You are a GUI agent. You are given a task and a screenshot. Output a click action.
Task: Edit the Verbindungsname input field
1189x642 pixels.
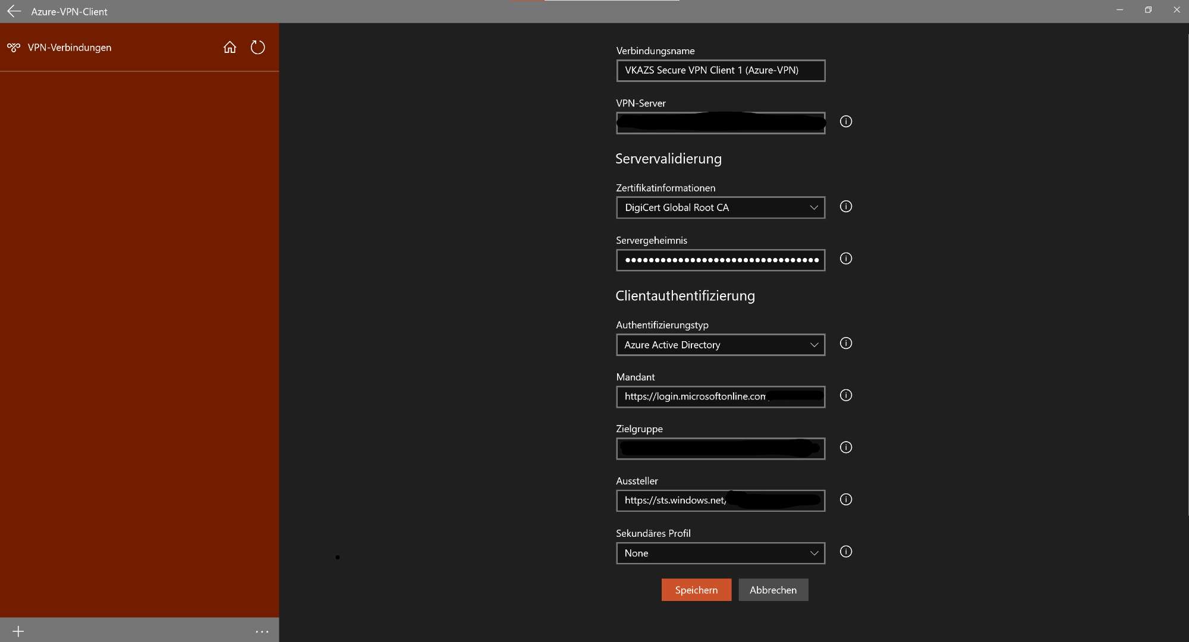click(x=721, y=70)
